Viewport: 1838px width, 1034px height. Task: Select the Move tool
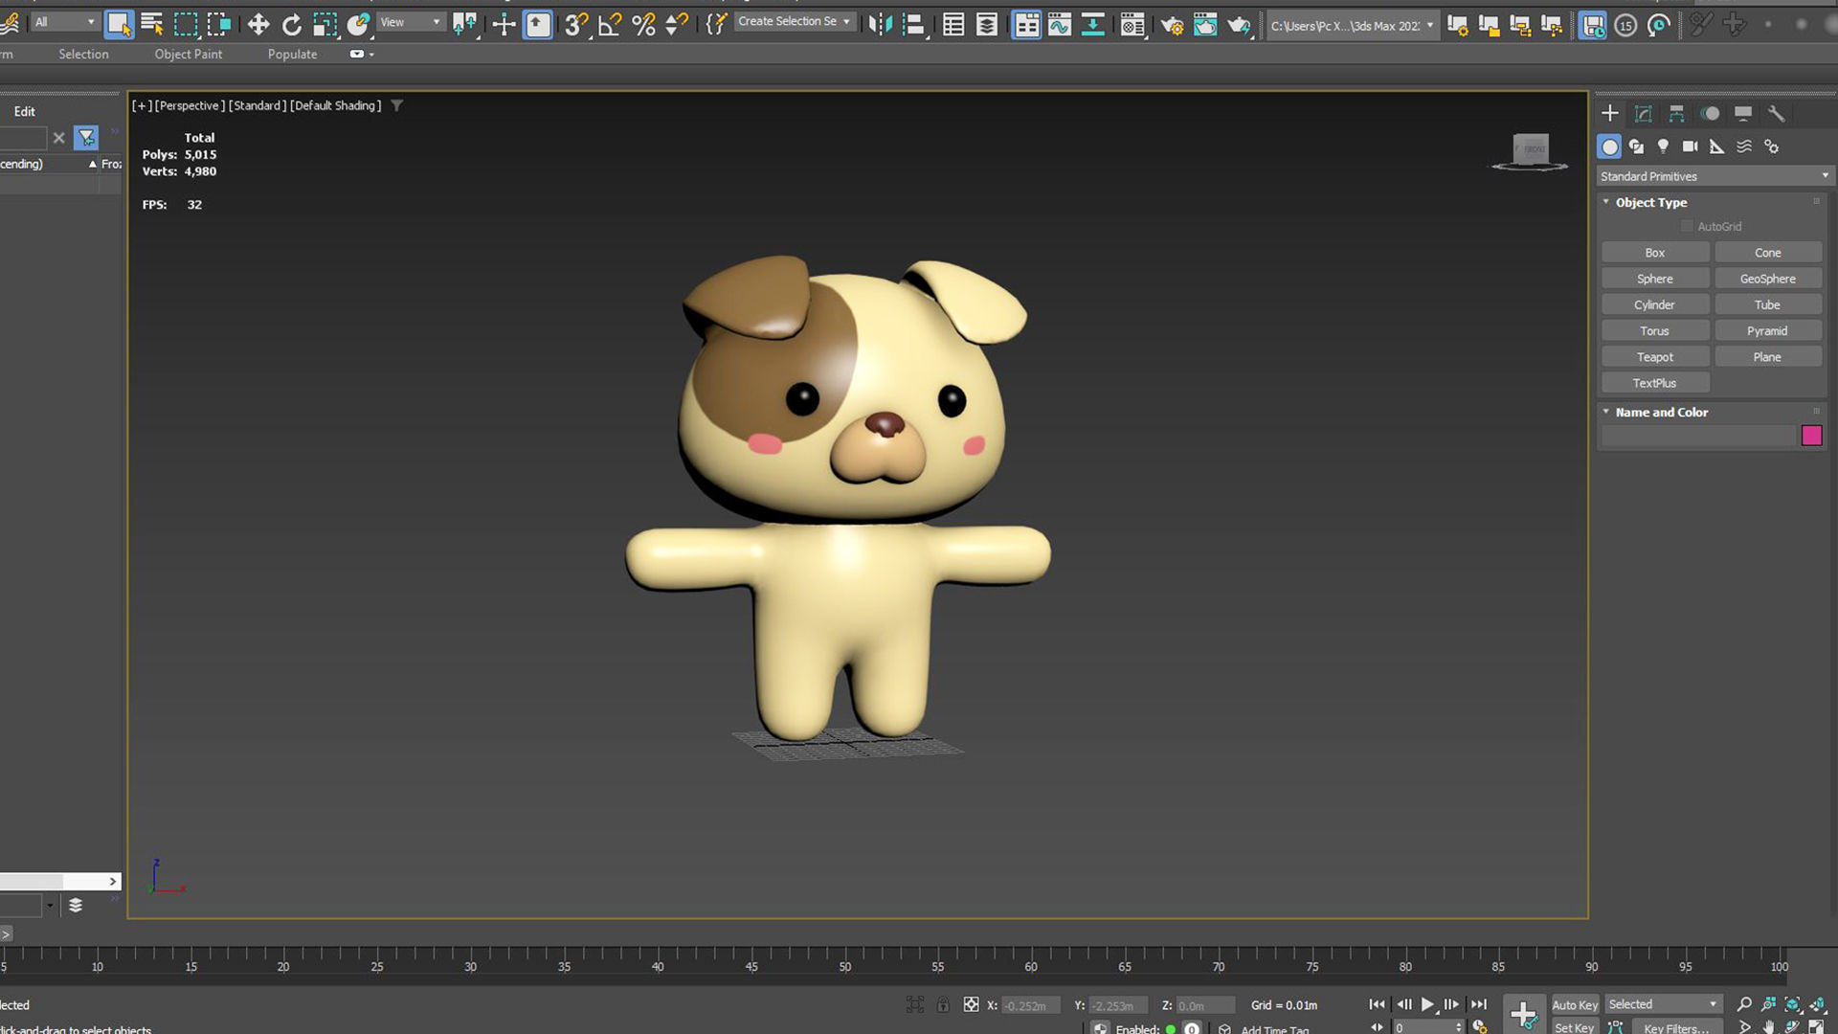click(258, 24)
